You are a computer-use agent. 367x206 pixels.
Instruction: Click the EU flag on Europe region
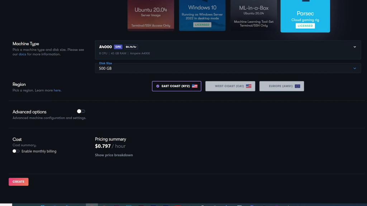297,86
